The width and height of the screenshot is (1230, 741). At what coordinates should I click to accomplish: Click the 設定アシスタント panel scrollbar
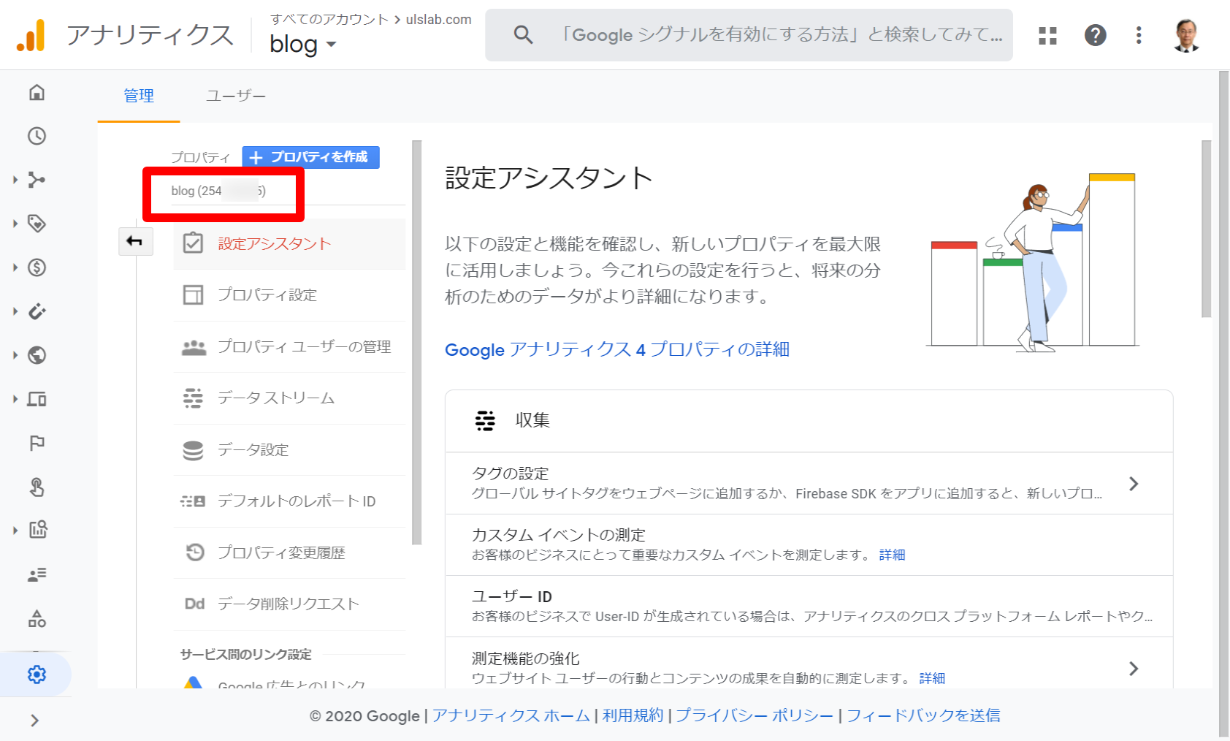1206,229
